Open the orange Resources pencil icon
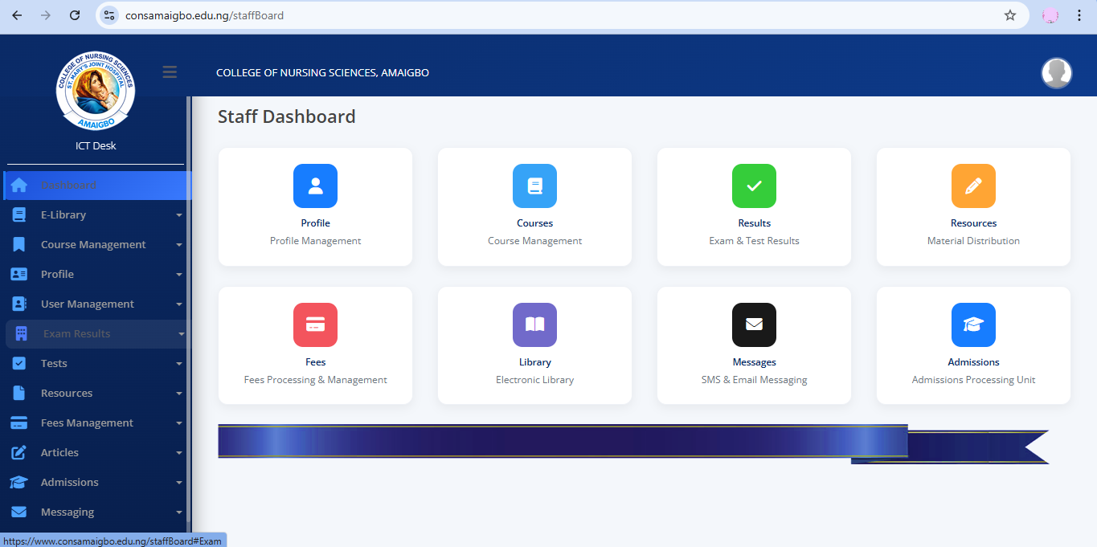 (x=973, y=186)
